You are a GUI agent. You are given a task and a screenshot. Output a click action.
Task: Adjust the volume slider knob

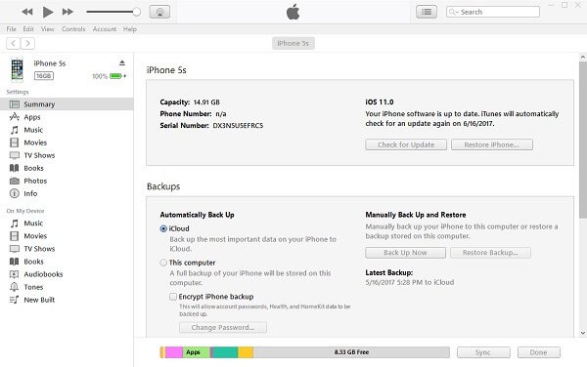click(137, 12)
